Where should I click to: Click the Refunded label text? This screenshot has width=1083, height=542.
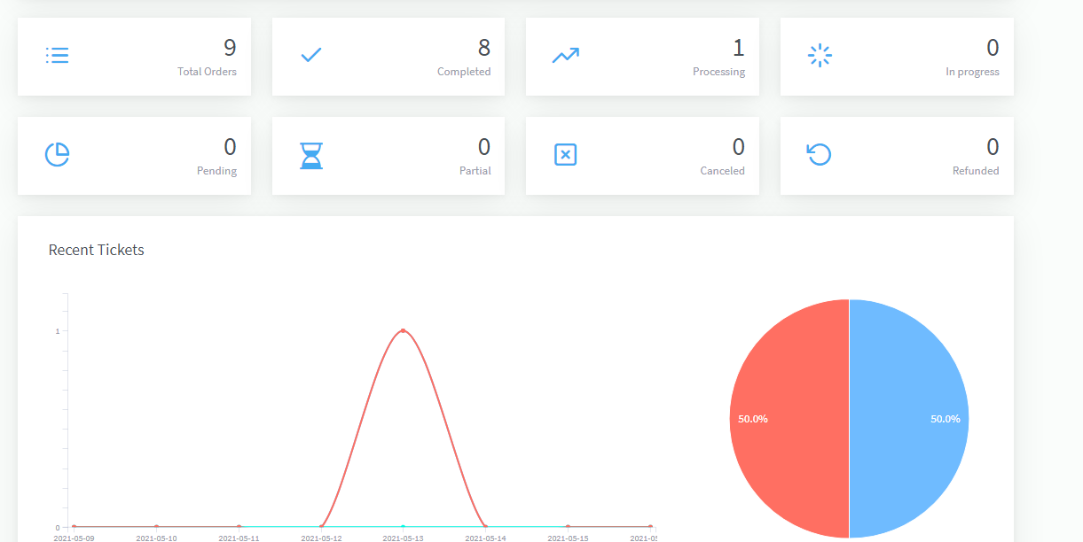975,171
